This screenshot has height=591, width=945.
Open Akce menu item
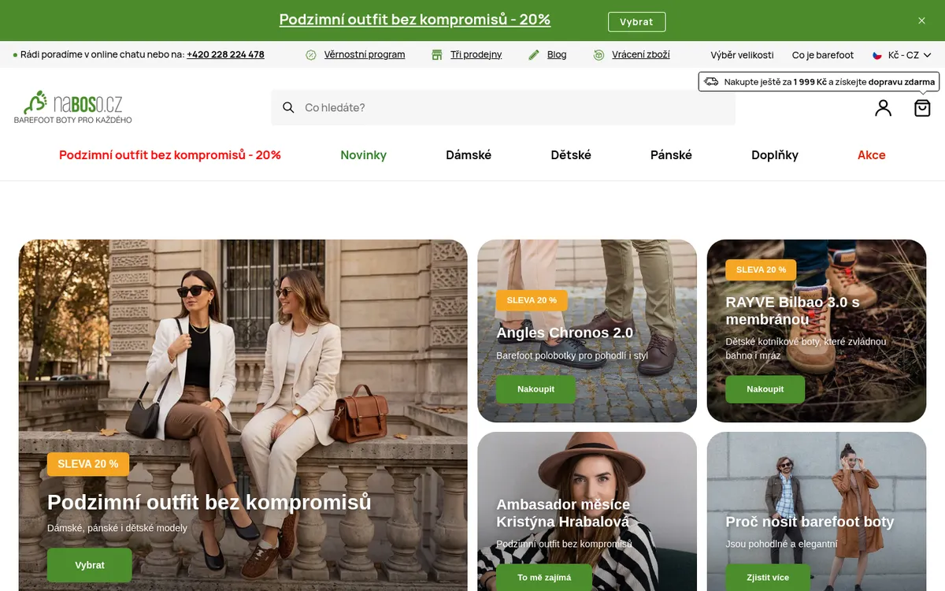pyautogui.click(x=872, y=155)
